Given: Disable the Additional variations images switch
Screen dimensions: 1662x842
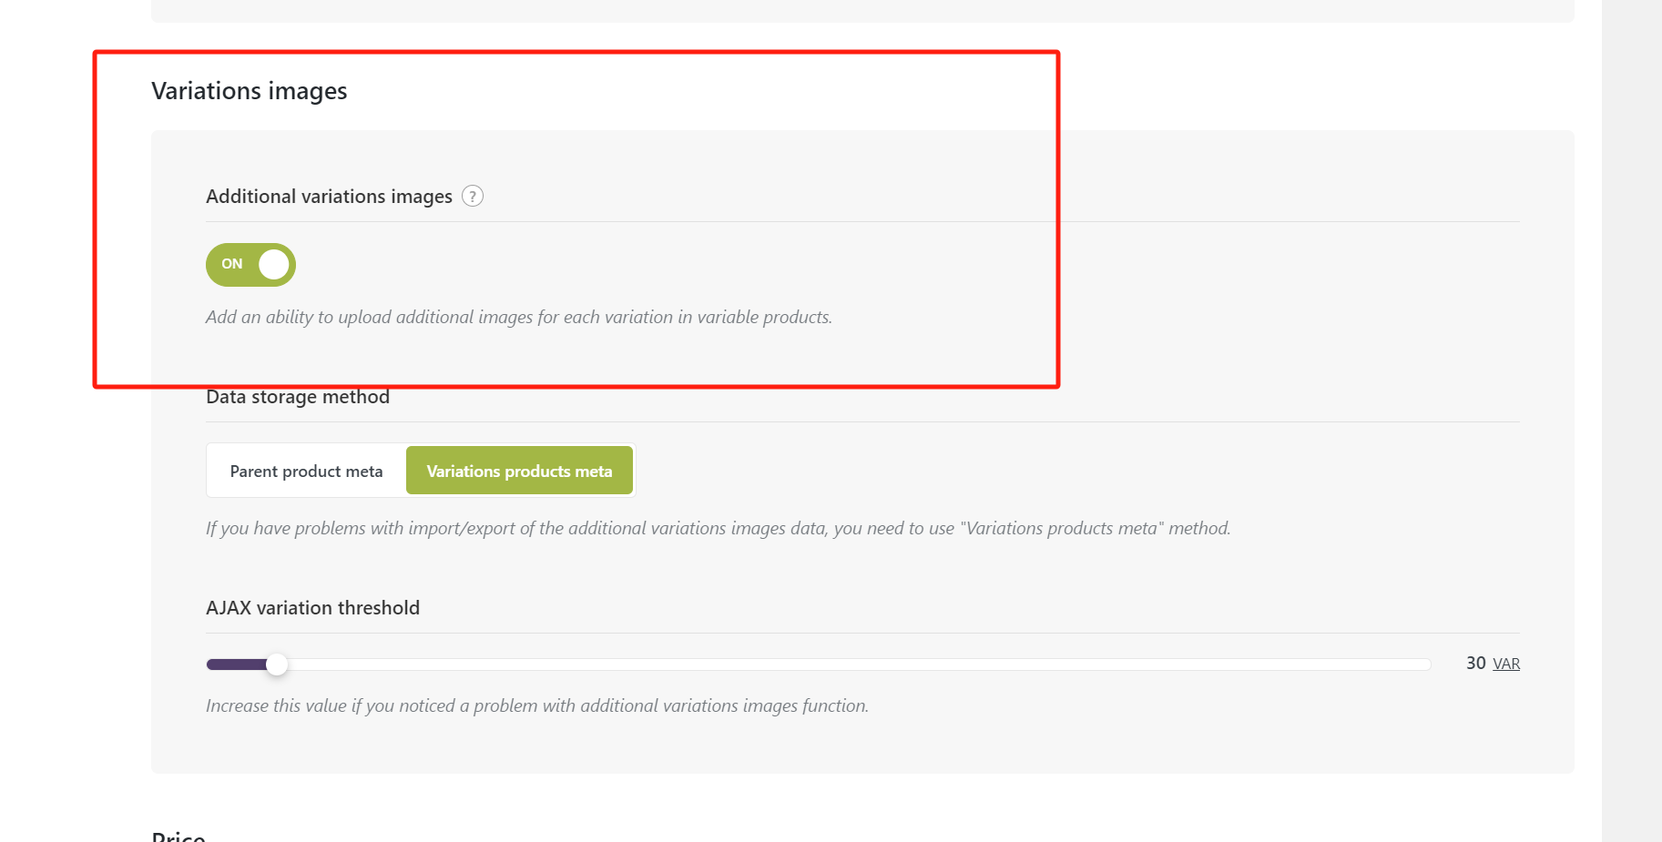Looking at the screenshot, I should click(250, 265).
